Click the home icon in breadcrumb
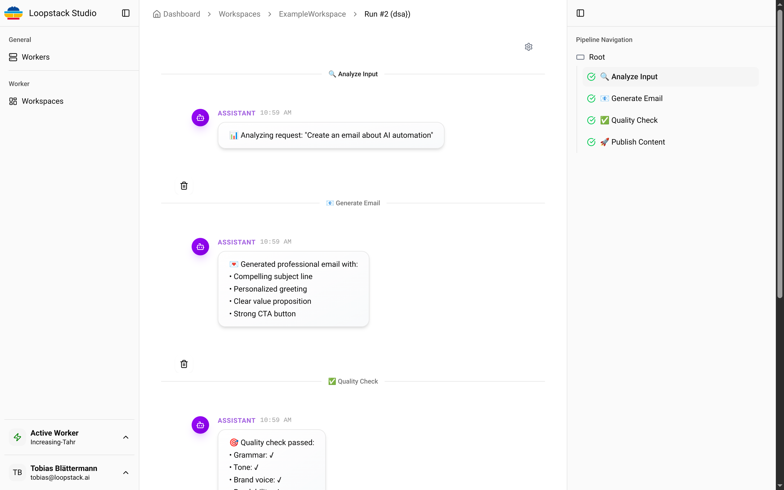This screenshot has width=784, height=490. coord(157,14)
